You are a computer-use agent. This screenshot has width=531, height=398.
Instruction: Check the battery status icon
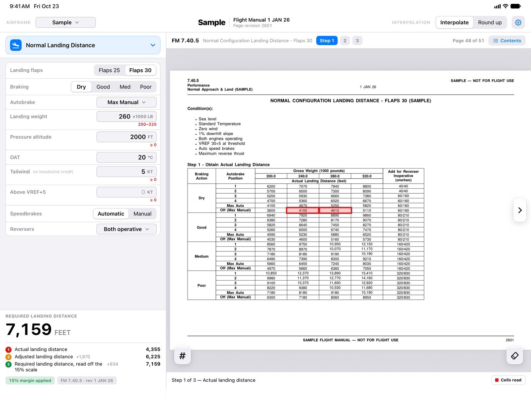(516, 6)
